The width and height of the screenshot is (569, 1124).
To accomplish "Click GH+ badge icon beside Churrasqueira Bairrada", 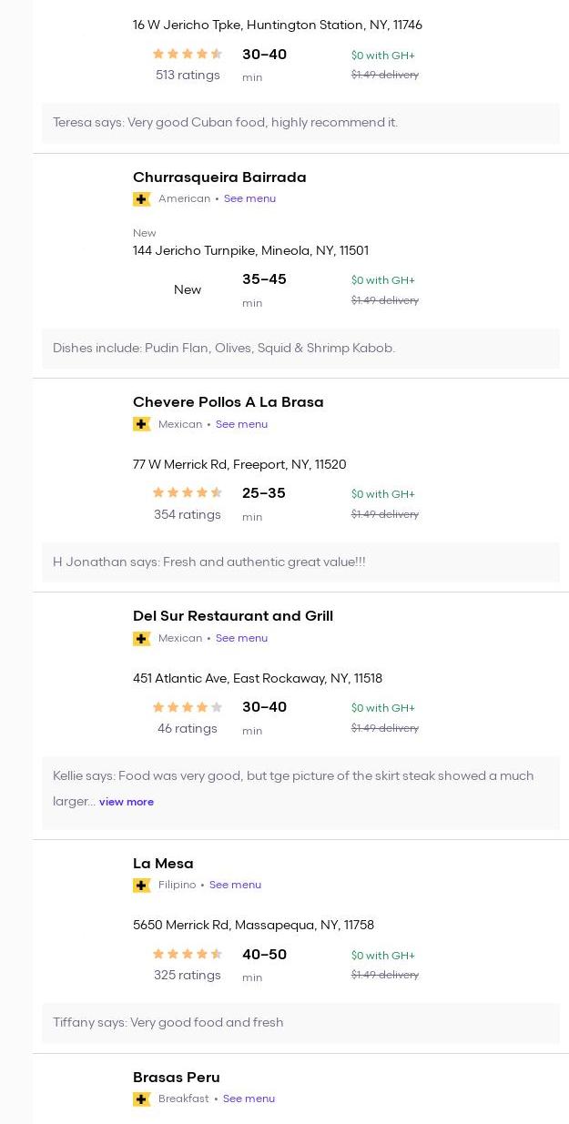I will (141, 199).
